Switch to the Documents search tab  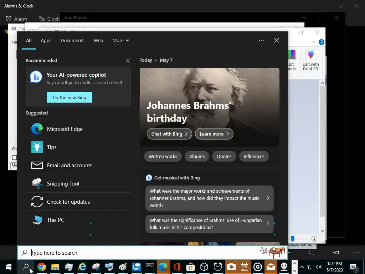[73, 41]
